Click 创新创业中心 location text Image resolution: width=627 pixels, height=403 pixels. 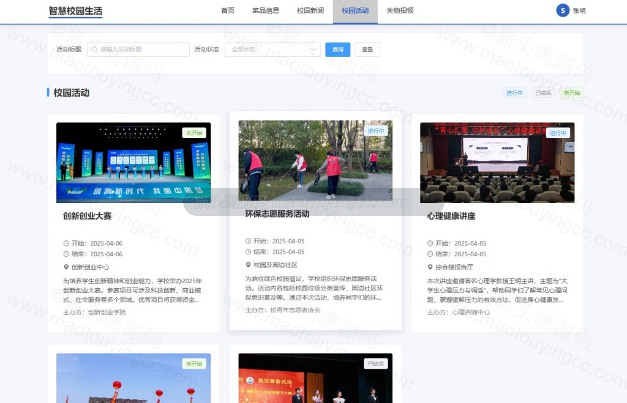point(91,267)
